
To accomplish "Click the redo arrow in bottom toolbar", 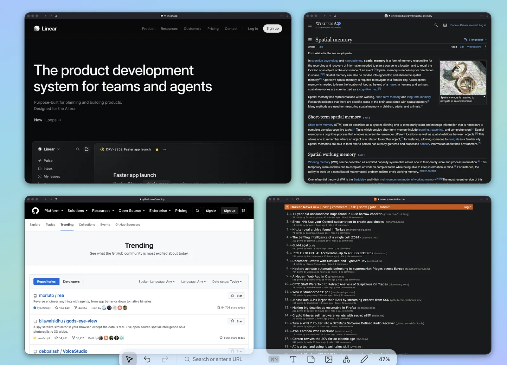I will (165, 359).
